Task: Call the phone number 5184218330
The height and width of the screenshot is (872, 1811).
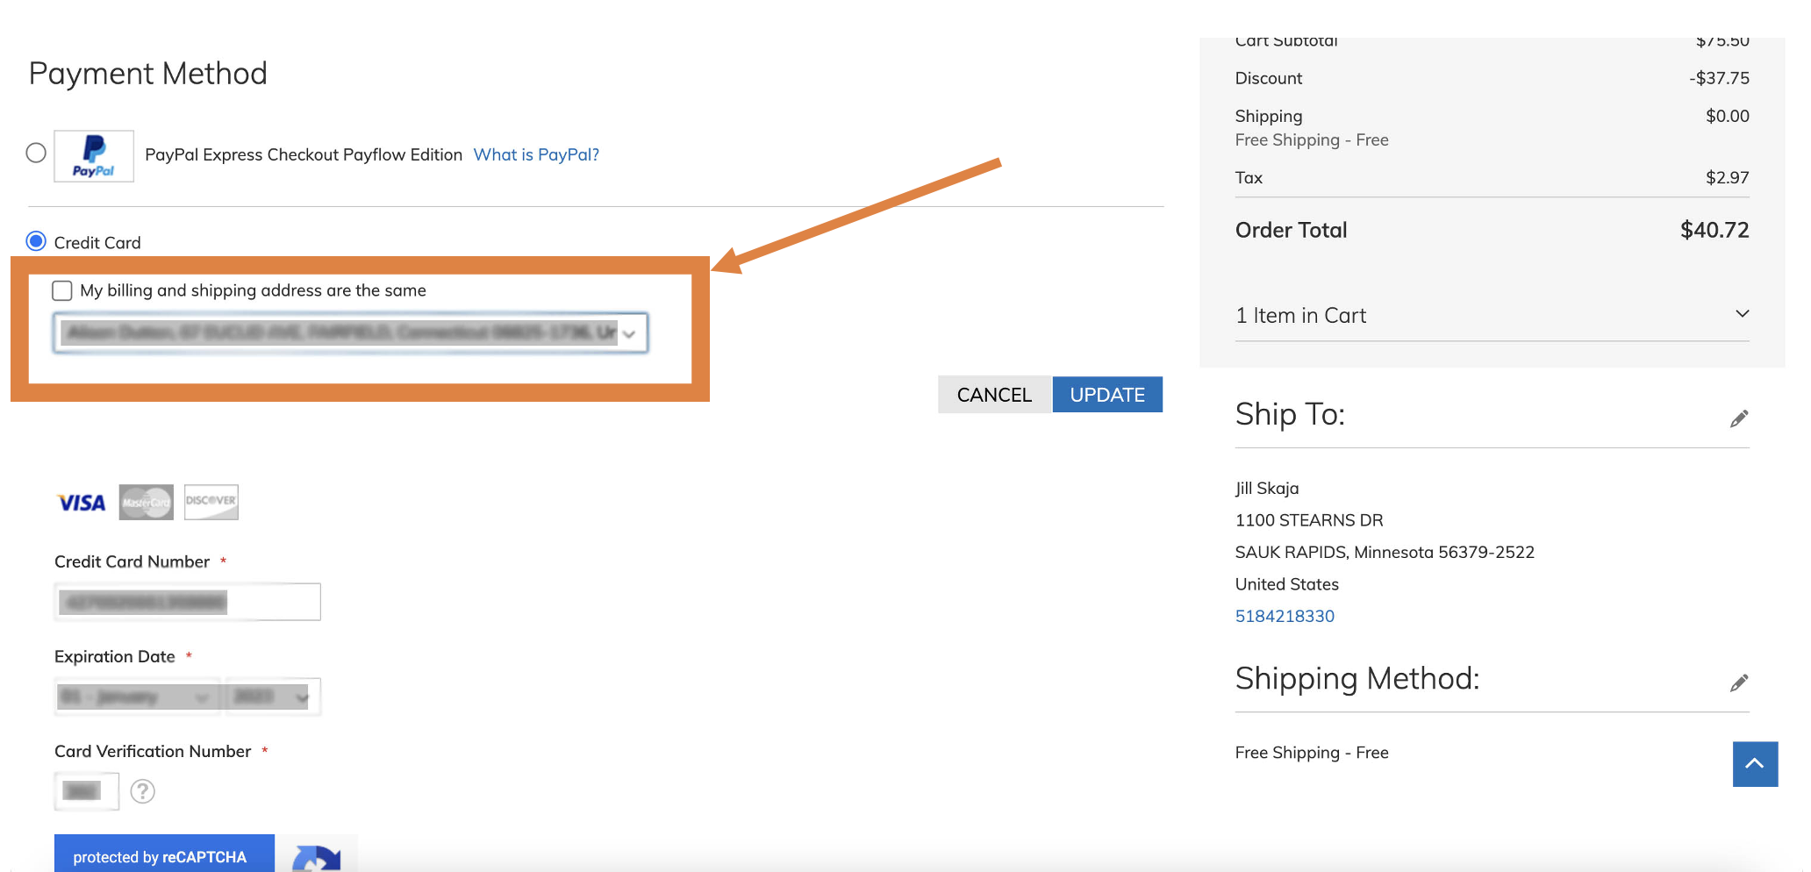Action: pyautogui.click(x=1285, y=615)
